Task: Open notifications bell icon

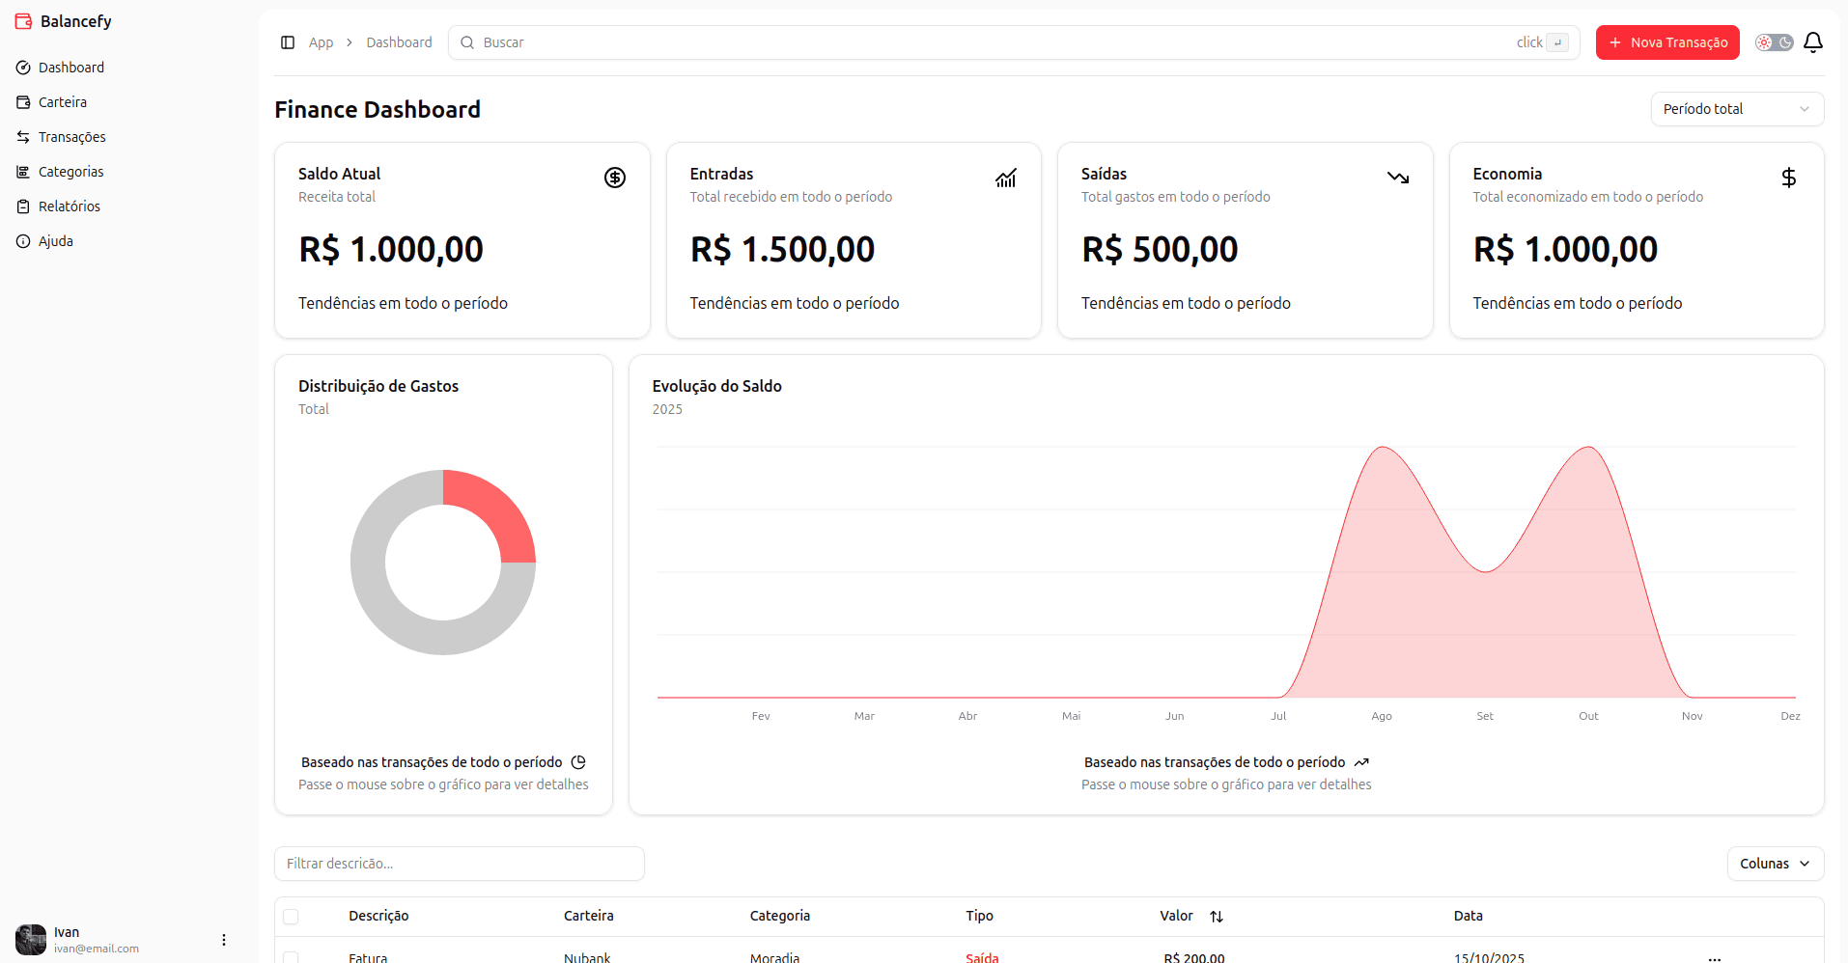Action: tap(1813, 42)
